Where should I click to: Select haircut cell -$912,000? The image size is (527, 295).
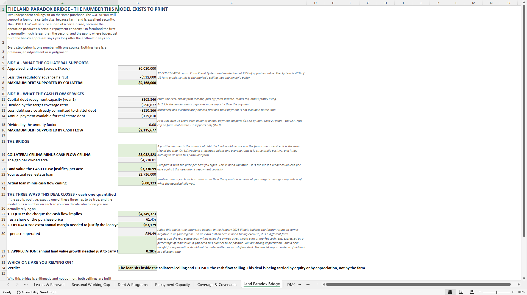pyautogui.click(x=138, y=76)
